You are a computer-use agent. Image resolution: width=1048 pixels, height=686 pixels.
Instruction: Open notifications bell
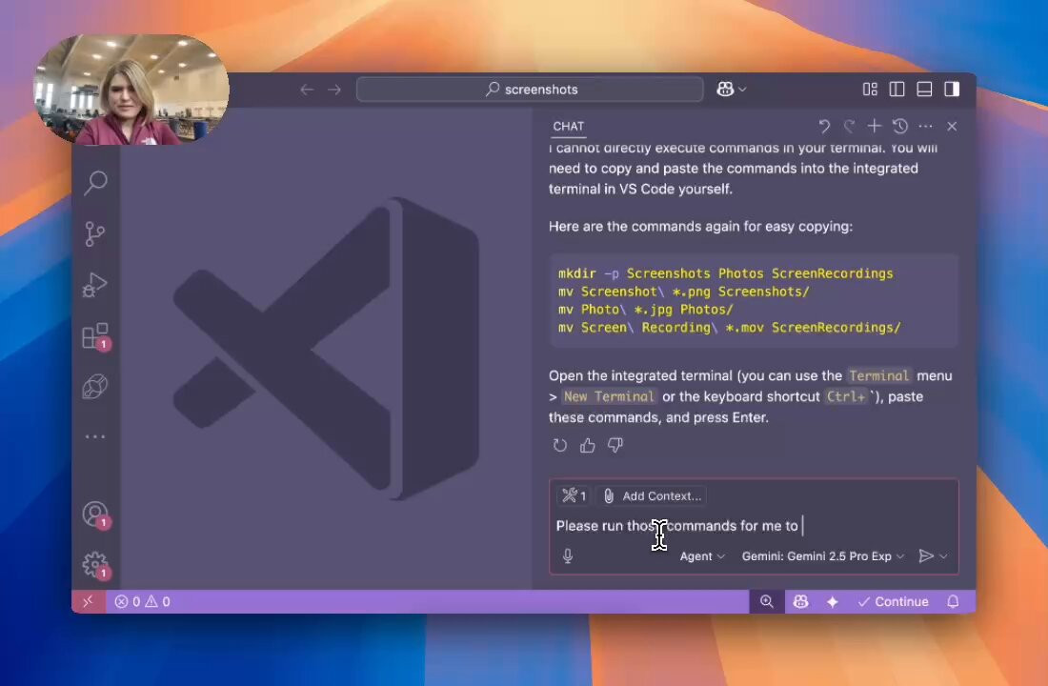(953, 602)
